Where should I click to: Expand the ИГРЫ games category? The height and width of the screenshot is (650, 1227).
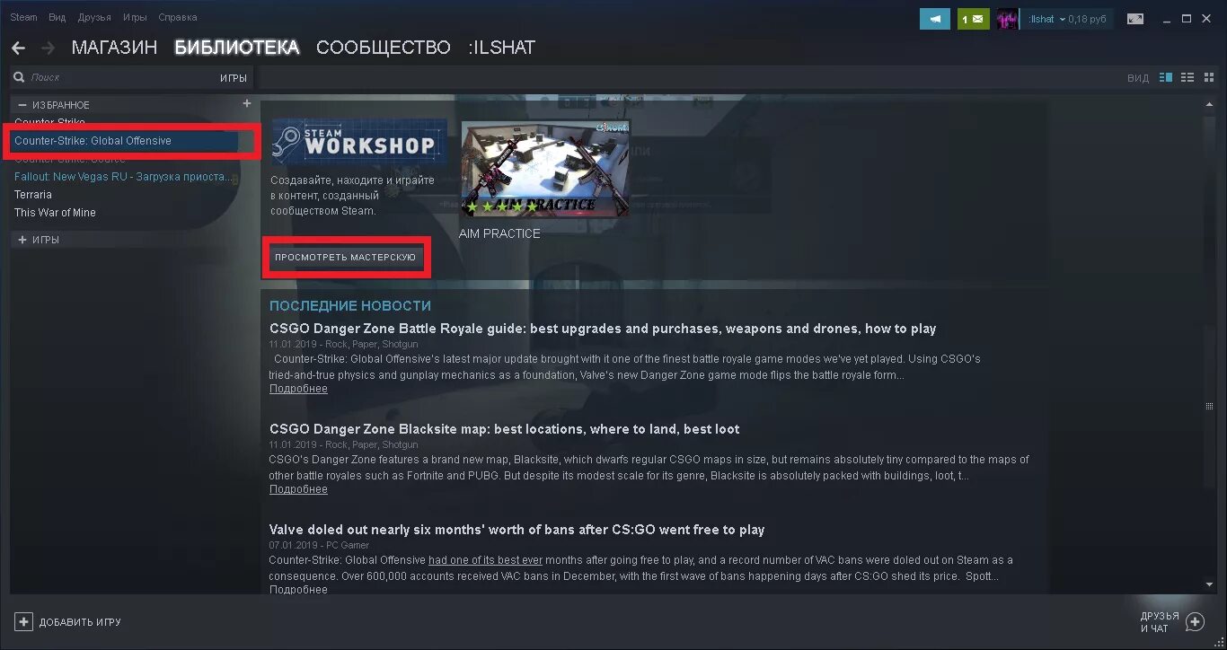[22, 240]
